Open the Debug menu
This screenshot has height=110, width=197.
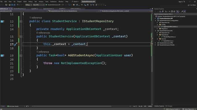[30, 2]
